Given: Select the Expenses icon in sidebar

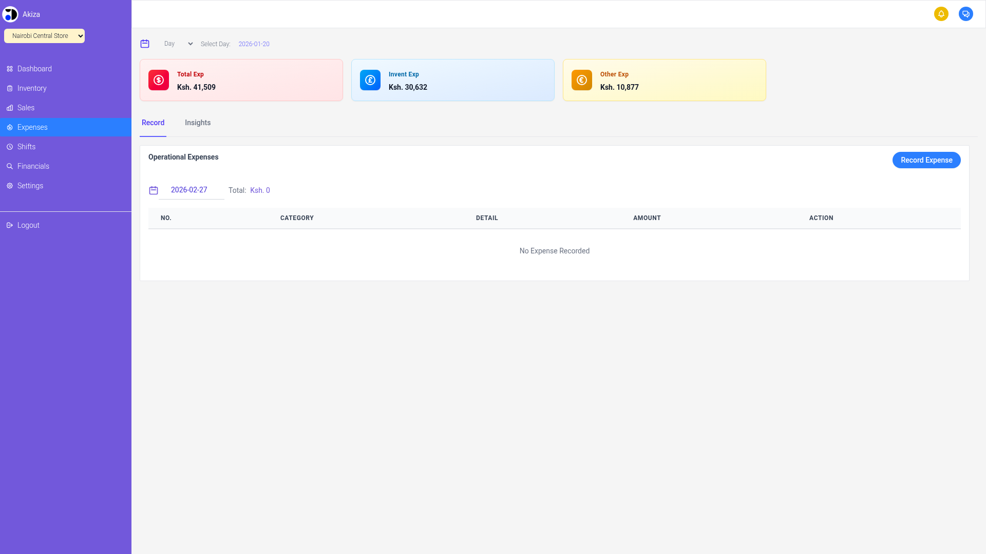Looking at the screenshot, I should click(9, 127).
